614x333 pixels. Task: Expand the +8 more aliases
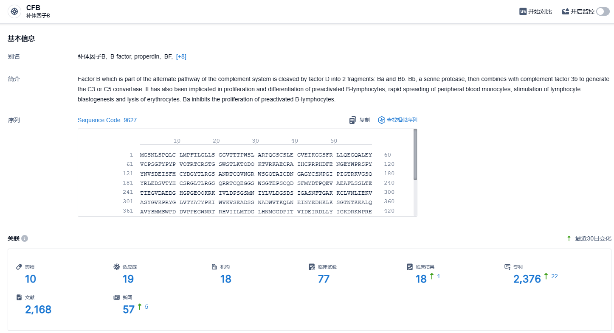(181, 56)
